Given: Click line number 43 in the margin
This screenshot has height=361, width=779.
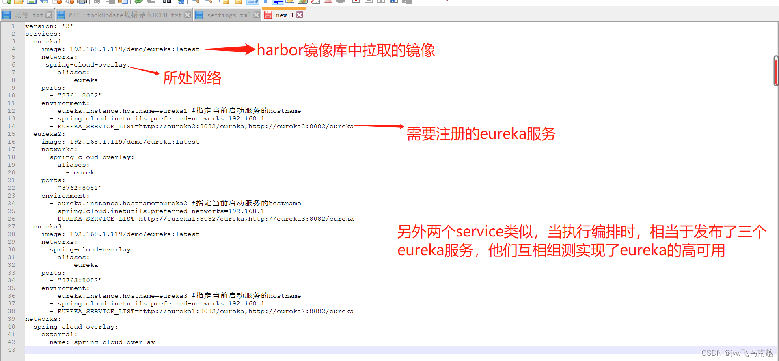Looking at the screenshot, I should pyautogui.click(x=11, y=350).
